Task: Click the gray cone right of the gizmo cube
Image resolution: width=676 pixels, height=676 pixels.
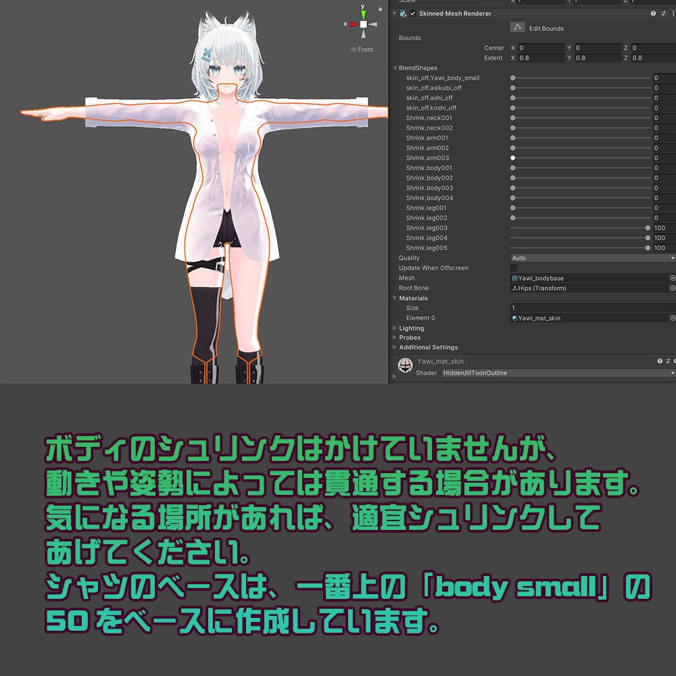Action: pos(372,24)
